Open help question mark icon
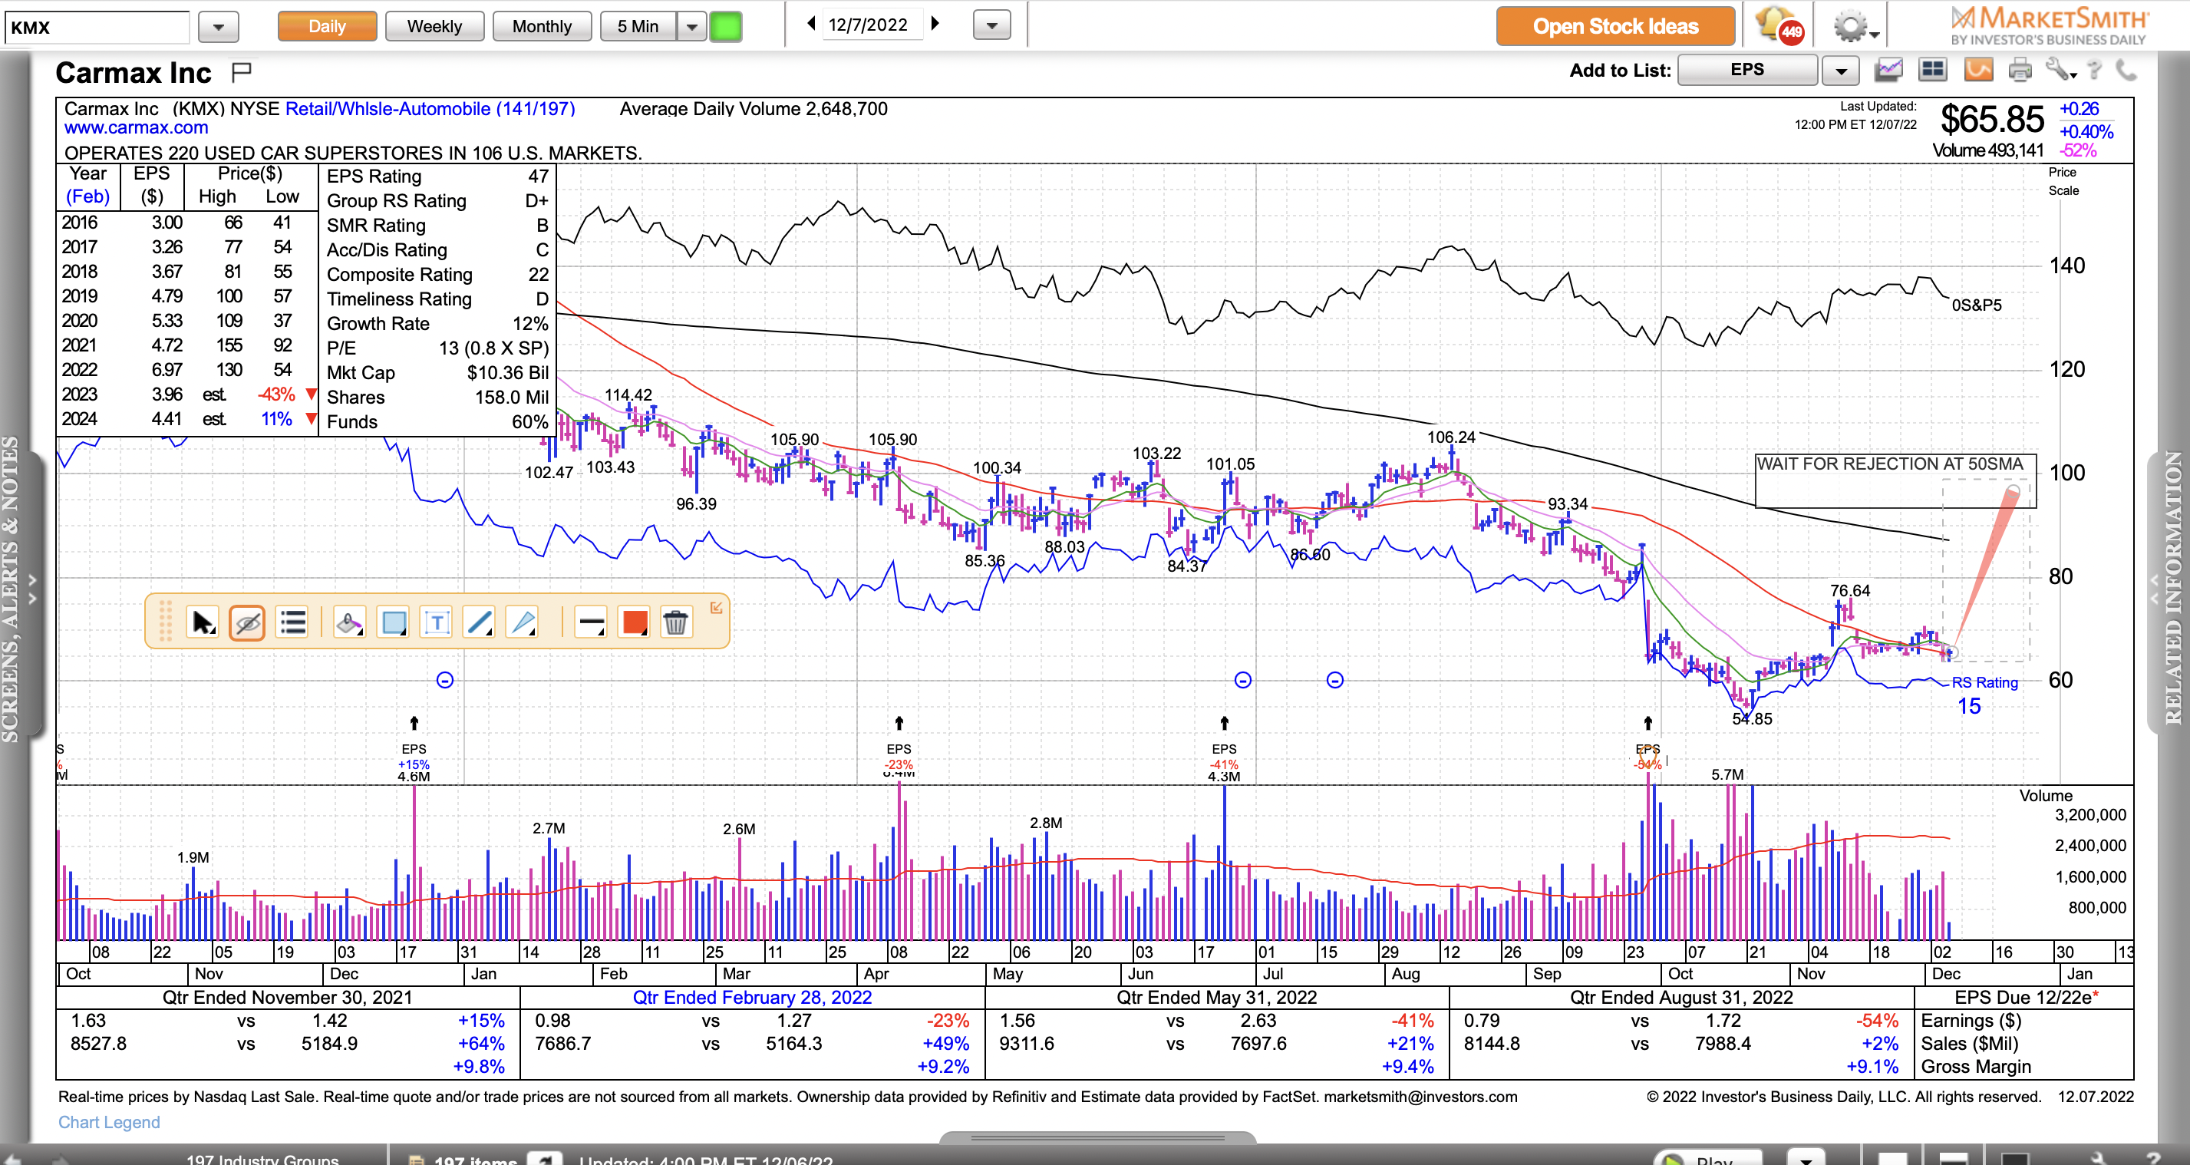The width and height of the screenshot is (2190, 1165). (x=2094, y=70)
